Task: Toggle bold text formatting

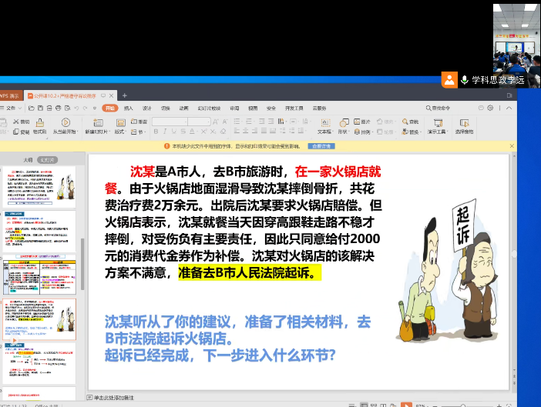Action: click(x=154, y=132)
